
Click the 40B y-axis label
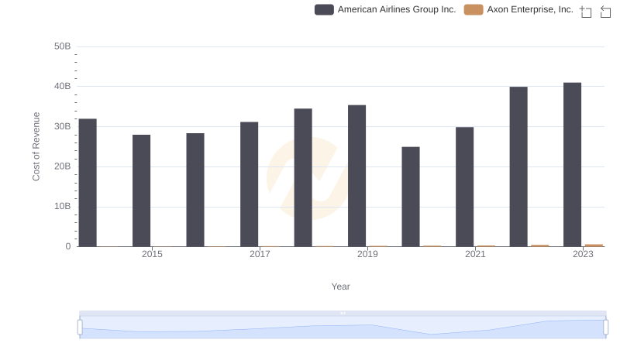tap(63, 86)
